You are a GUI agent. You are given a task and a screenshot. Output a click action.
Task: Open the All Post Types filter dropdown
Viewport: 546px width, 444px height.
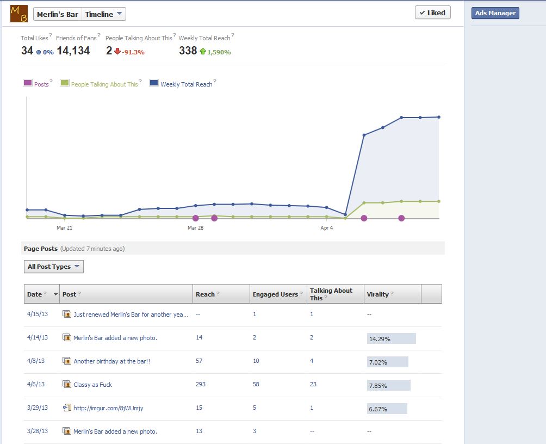tap(54, 267)
